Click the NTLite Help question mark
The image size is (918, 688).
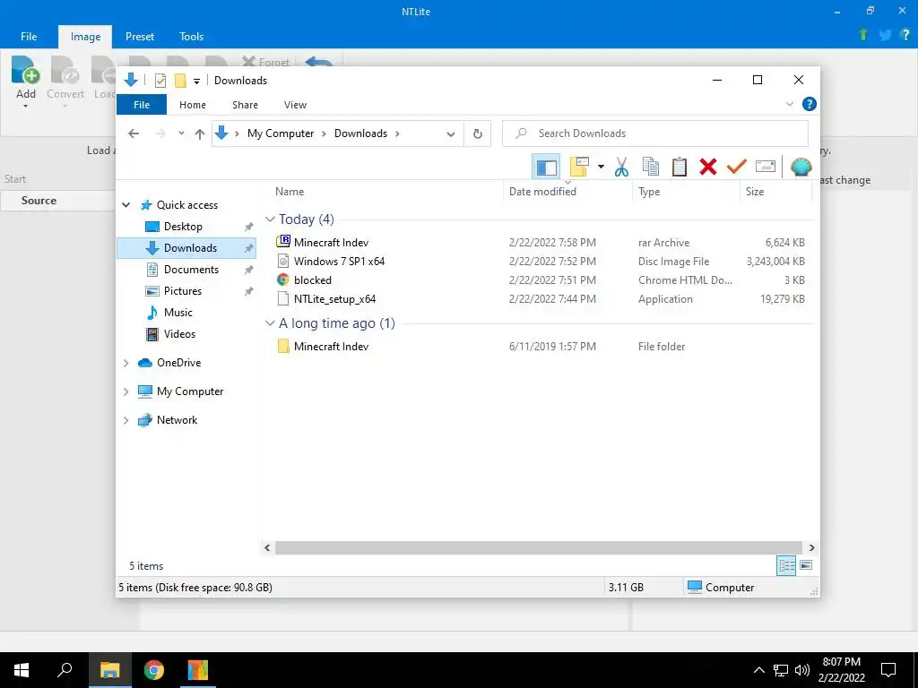pyautogui.click(x=905, y=35)
